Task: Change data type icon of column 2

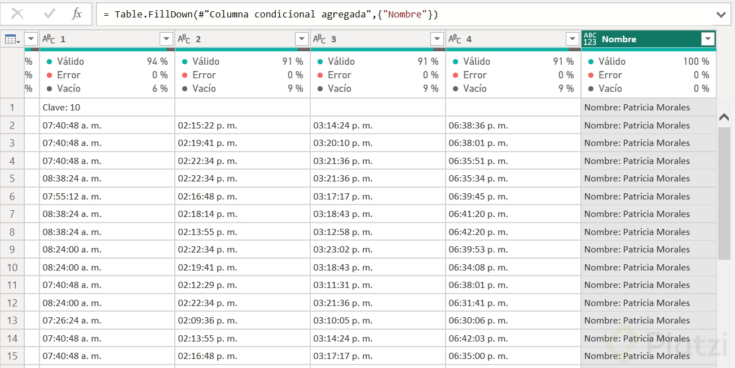Action: [x=184, y=39]
